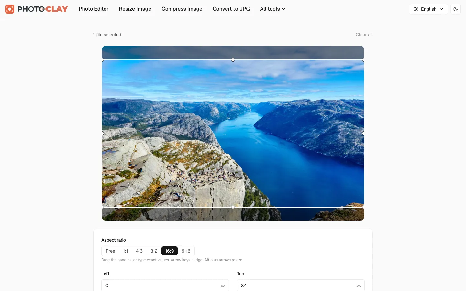The image size is (466, 291).
Task: Toggle dark mode moon icon
Action: [x=456, y=9]
